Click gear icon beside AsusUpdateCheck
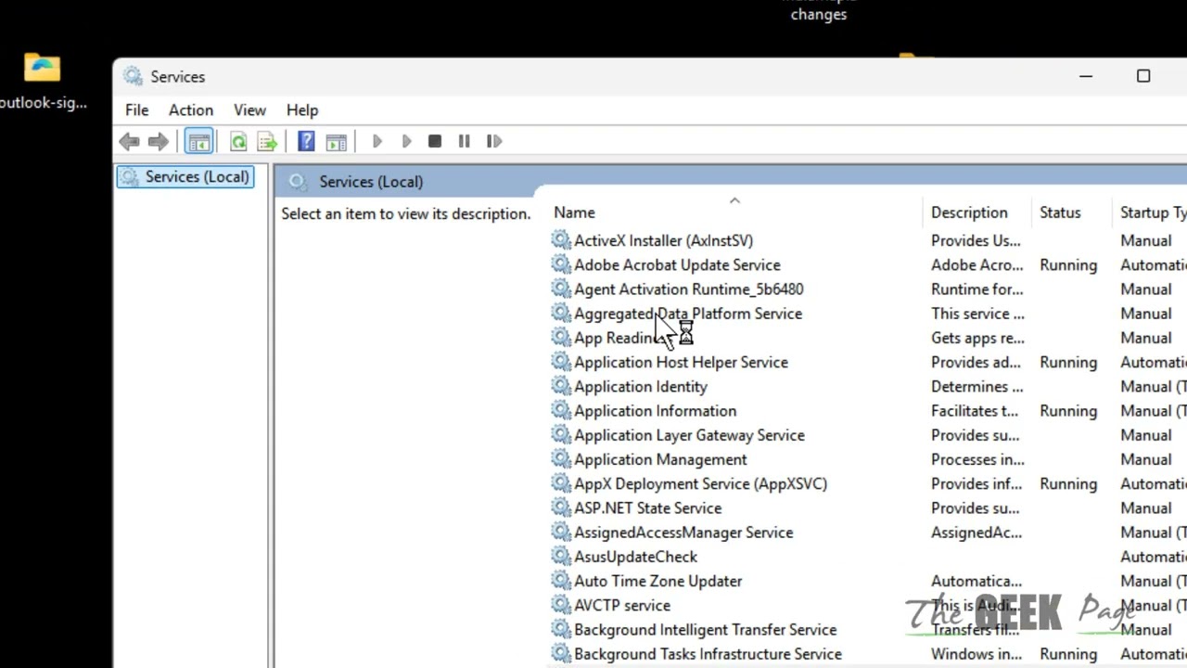1187x668 pixels. point(560,557)
